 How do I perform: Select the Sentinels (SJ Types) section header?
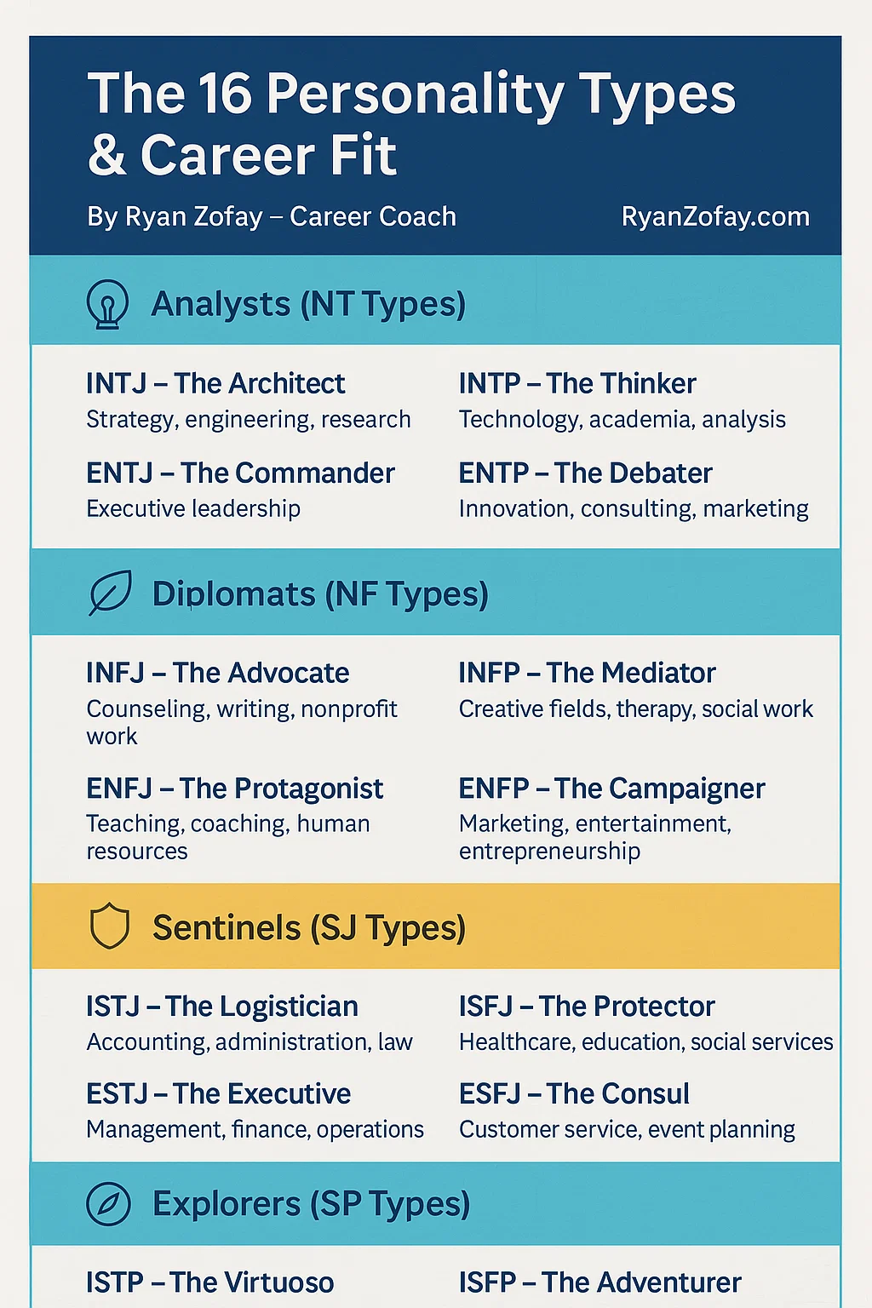(308, 927)
